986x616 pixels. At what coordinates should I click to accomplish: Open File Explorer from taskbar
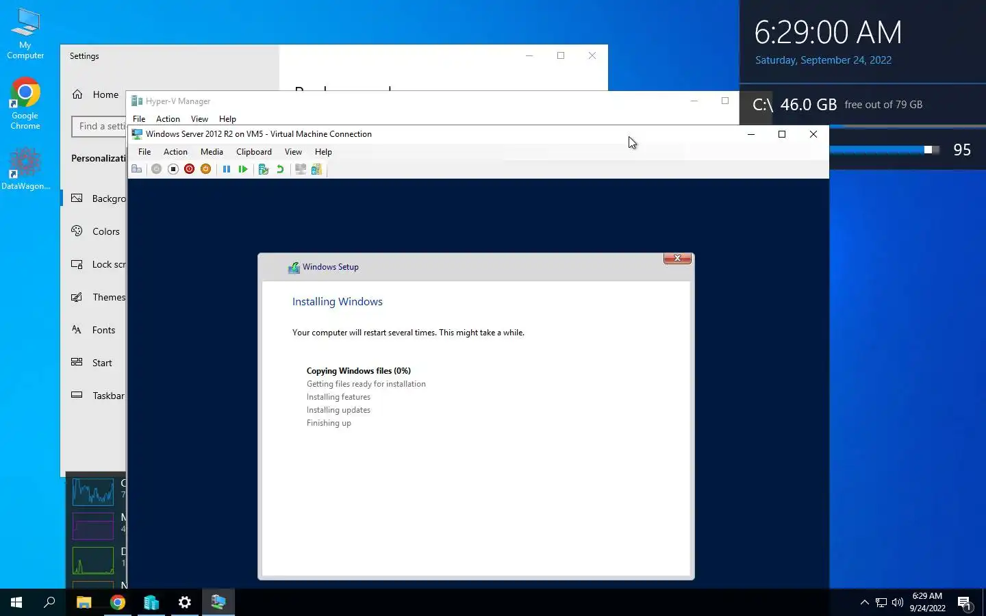(x=84, y=602)
